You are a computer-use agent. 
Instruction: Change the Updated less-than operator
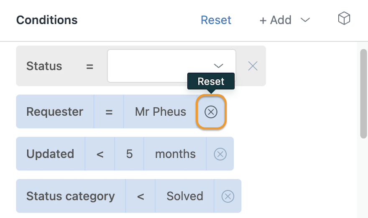[100, 154]
